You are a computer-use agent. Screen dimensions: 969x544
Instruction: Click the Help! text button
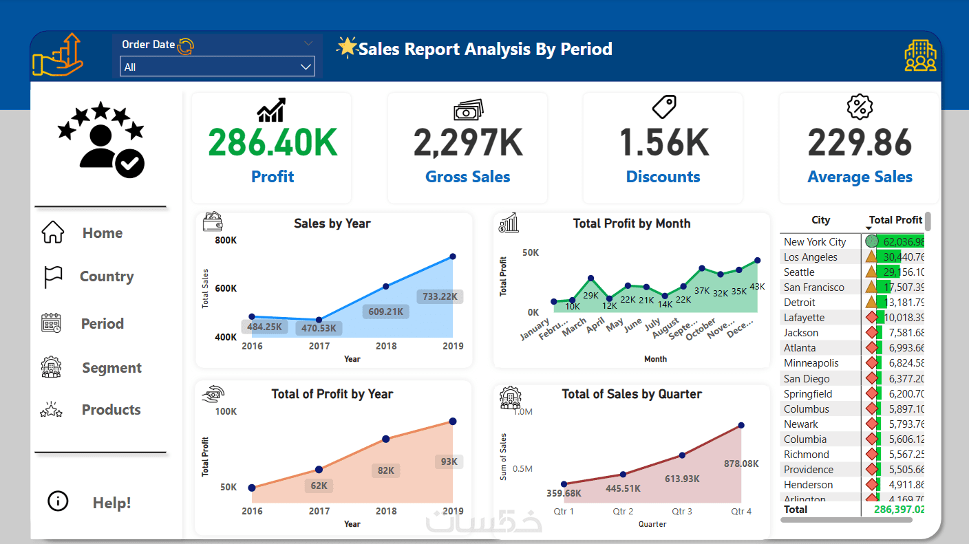click(x=111, y=503)
